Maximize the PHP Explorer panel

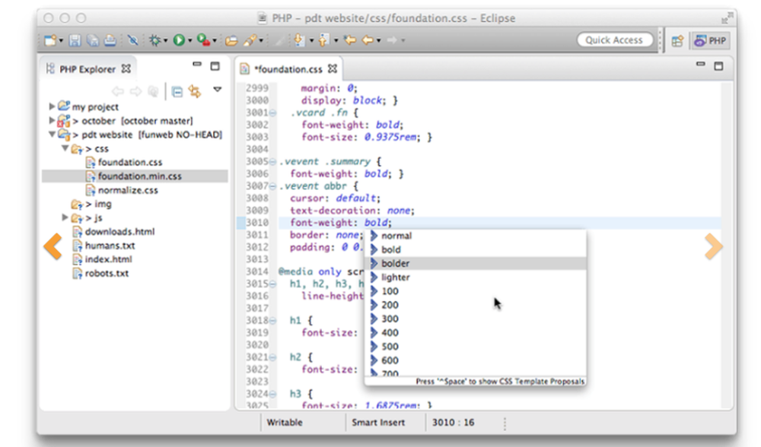pos(215,66)
